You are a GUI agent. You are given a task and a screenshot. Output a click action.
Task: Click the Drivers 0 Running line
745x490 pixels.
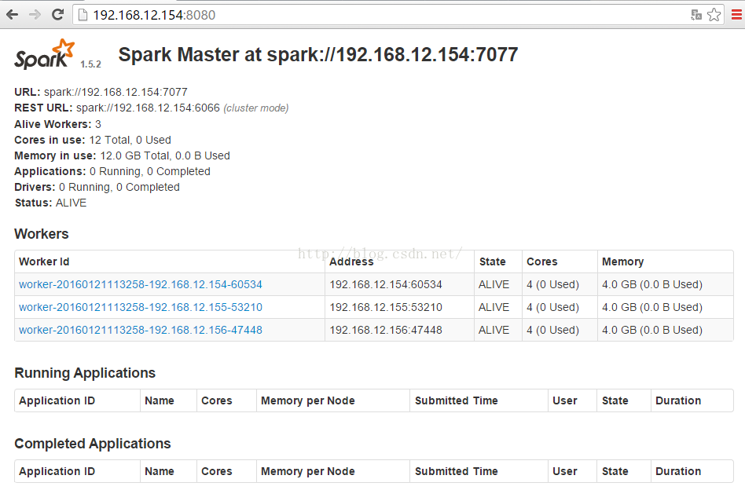(x=97, y=187)
